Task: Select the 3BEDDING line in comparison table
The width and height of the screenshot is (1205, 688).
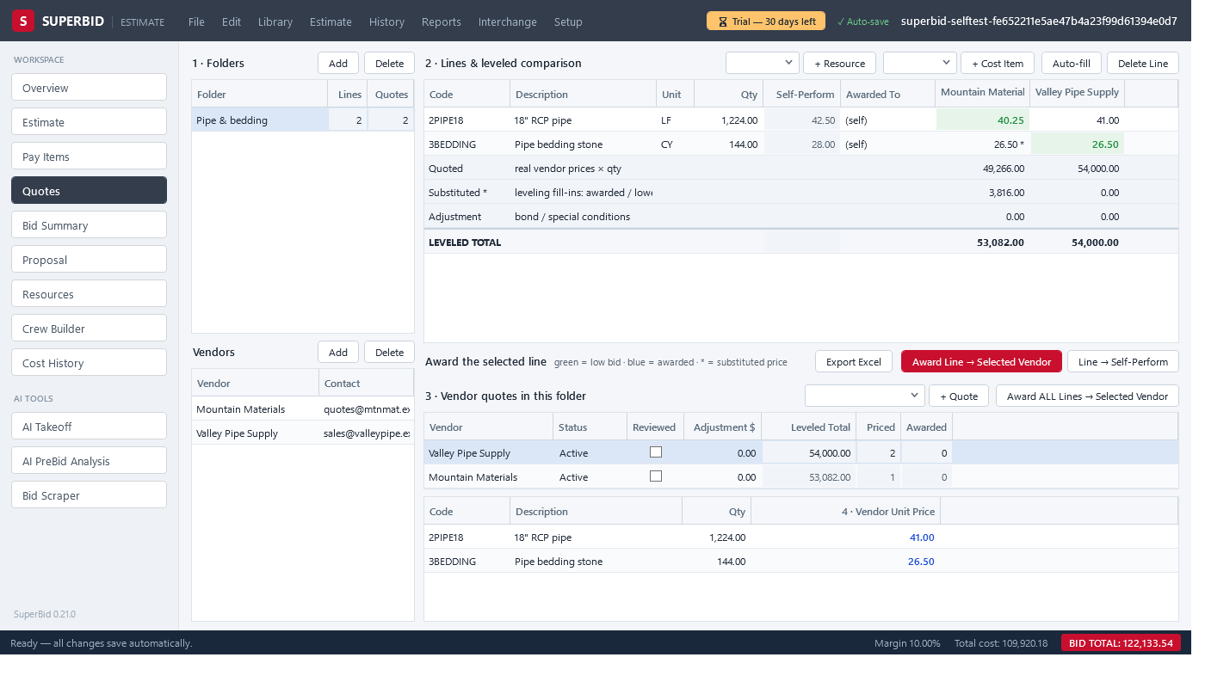Action: (x=800, y=144)
